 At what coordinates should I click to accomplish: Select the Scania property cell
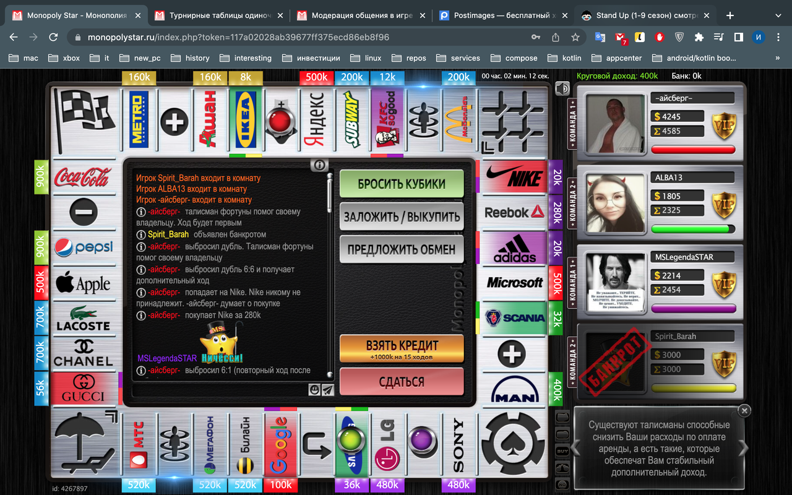click(x=514, y=318)
